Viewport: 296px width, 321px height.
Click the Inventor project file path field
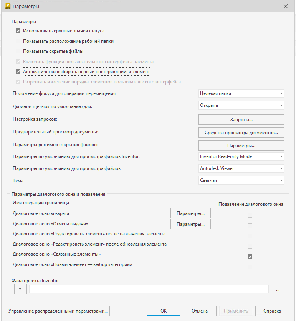point(149,289)
